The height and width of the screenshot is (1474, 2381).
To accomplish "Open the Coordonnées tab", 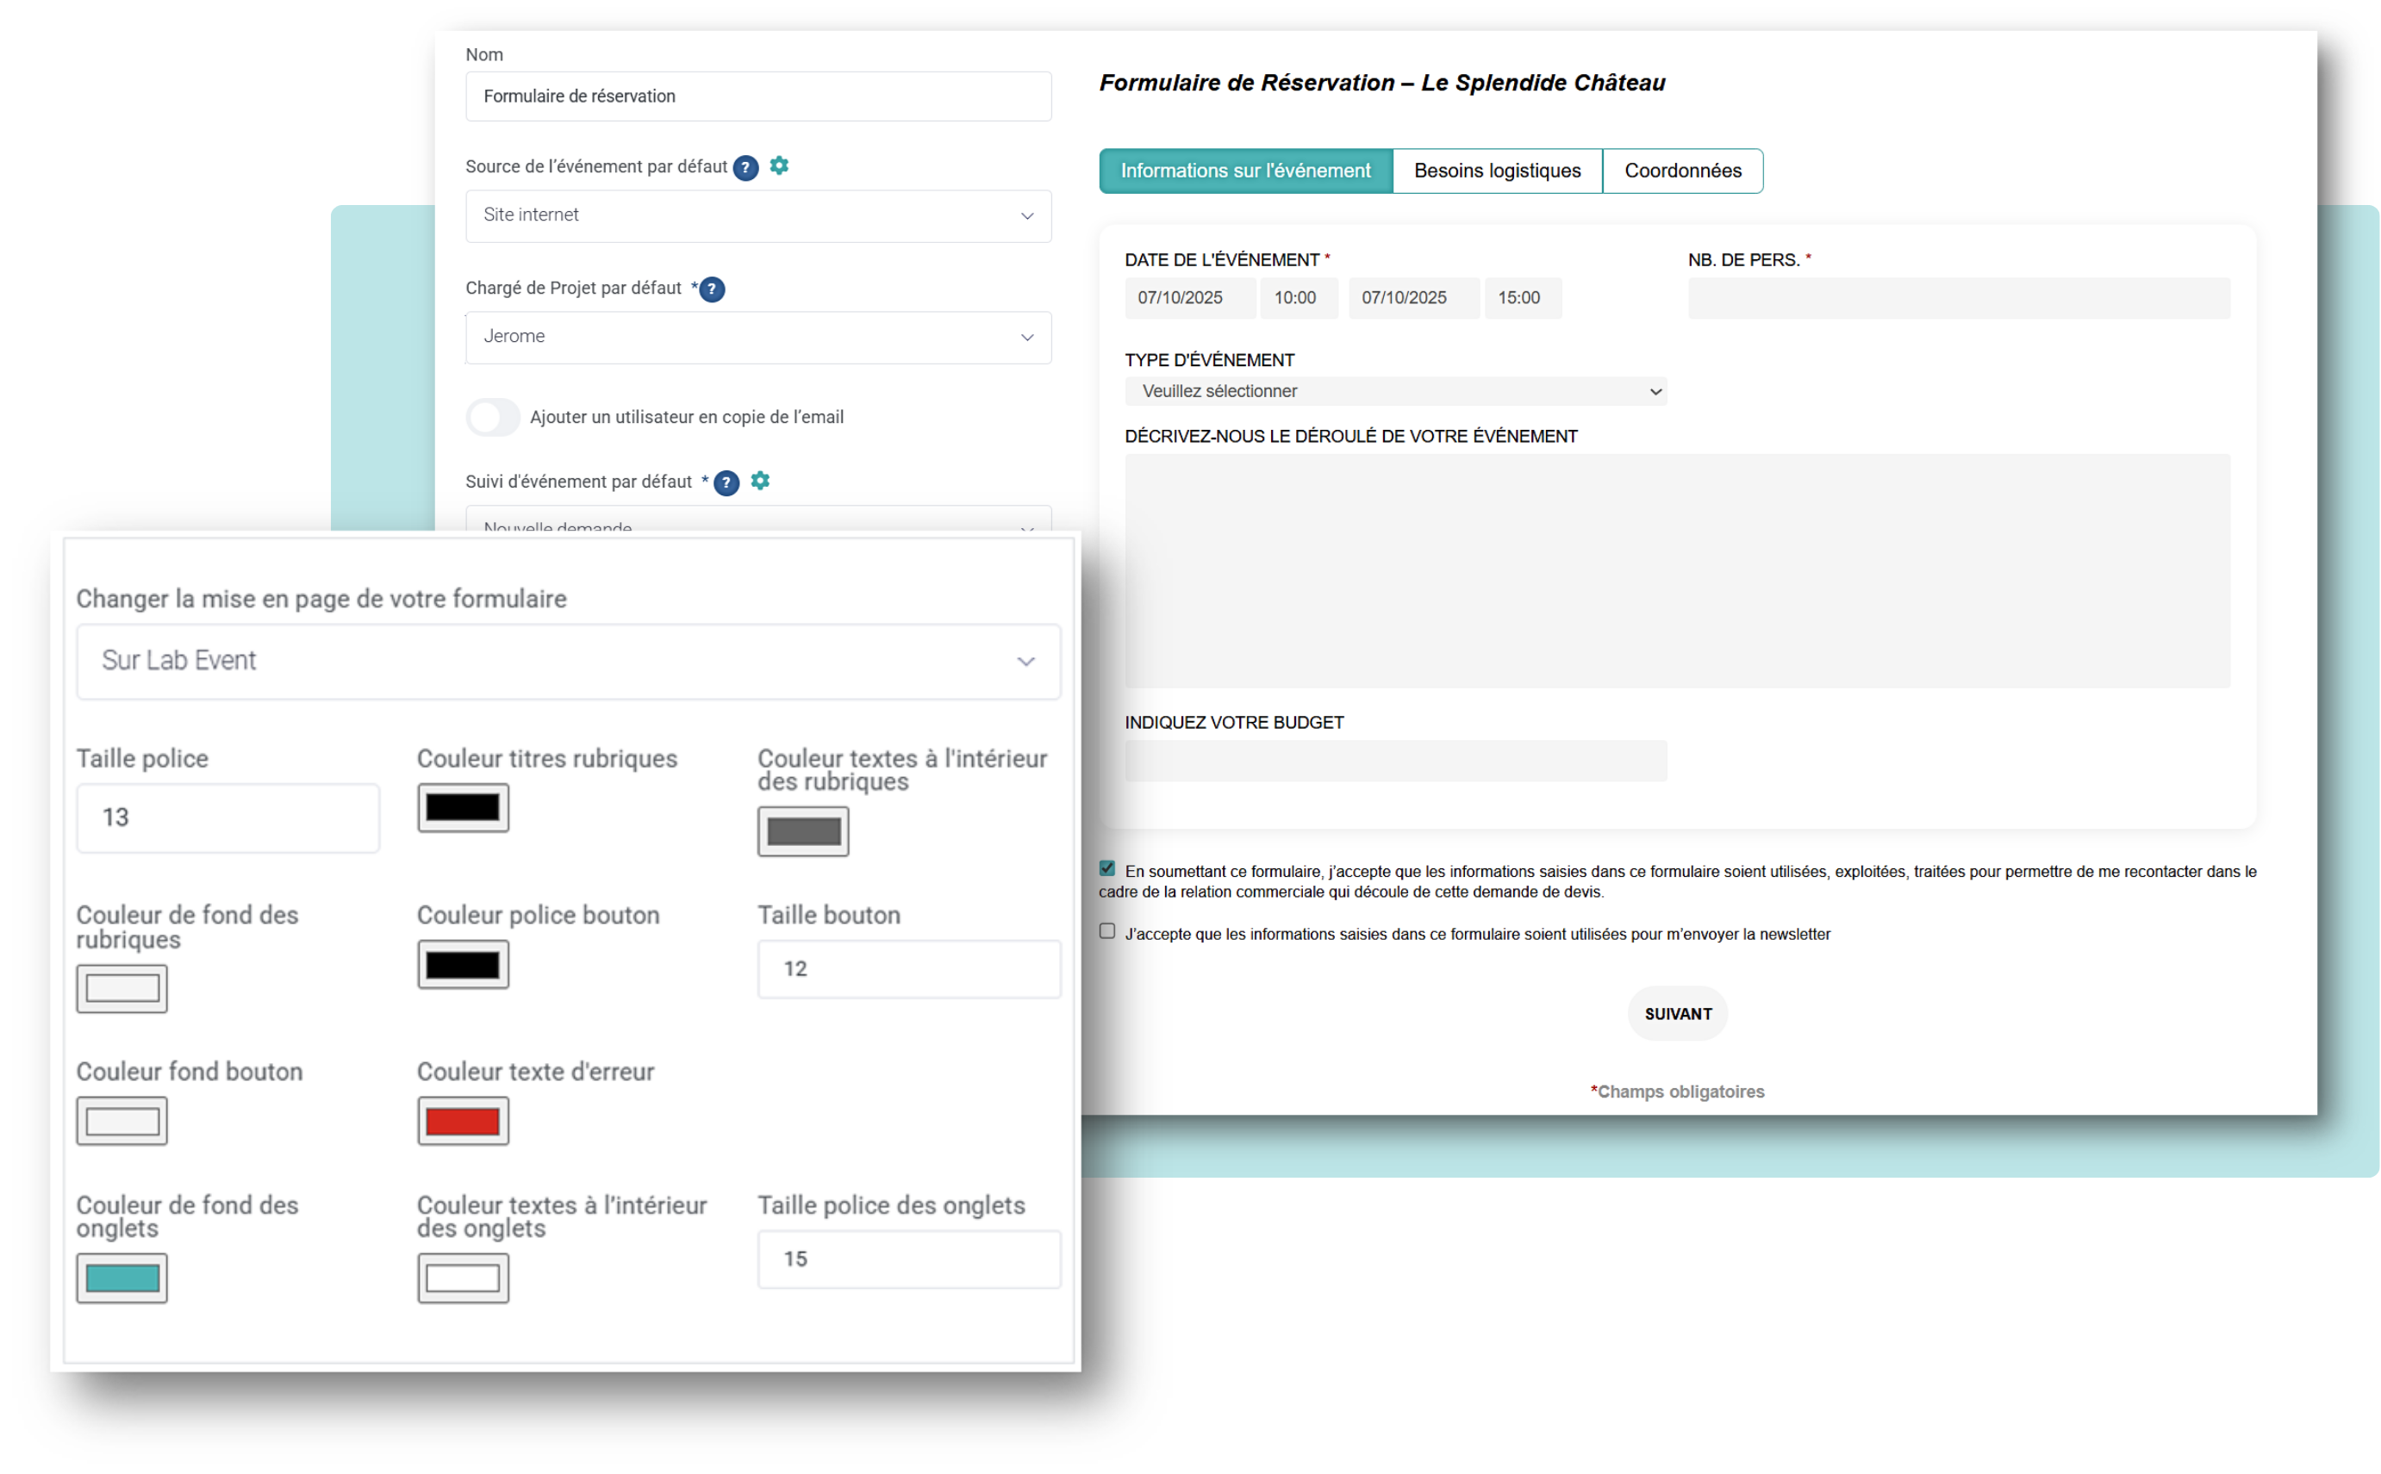I will (1682, 171).
